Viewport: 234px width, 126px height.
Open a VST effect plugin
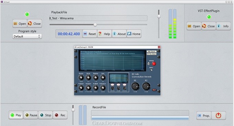click(194, 26)
